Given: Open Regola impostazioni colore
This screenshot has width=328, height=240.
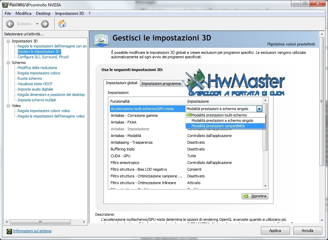Looking at the screenshot, I should click(x=39, y=73).
